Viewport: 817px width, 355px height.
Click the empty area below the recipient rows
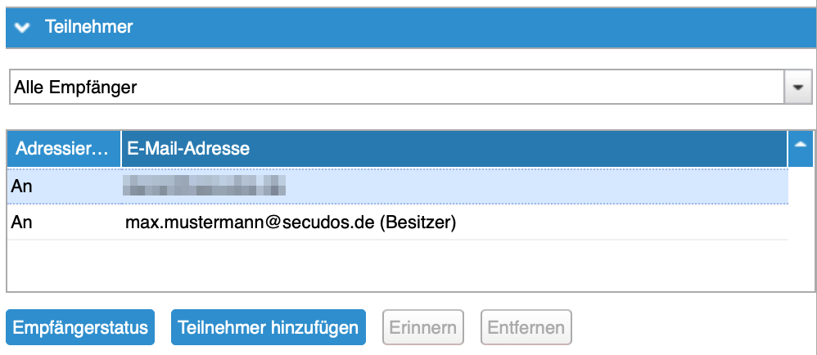click(393, 266)
